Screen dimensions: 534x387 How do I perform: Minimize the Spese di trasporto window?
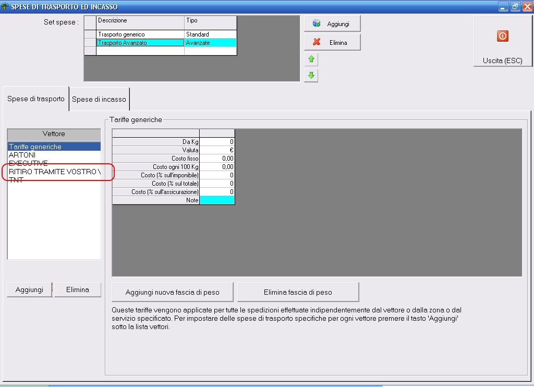[x=503, y=6]
